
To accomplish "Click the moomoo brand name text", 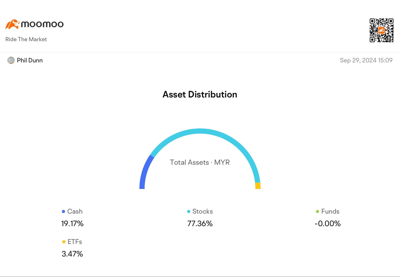I will point(42,24).
